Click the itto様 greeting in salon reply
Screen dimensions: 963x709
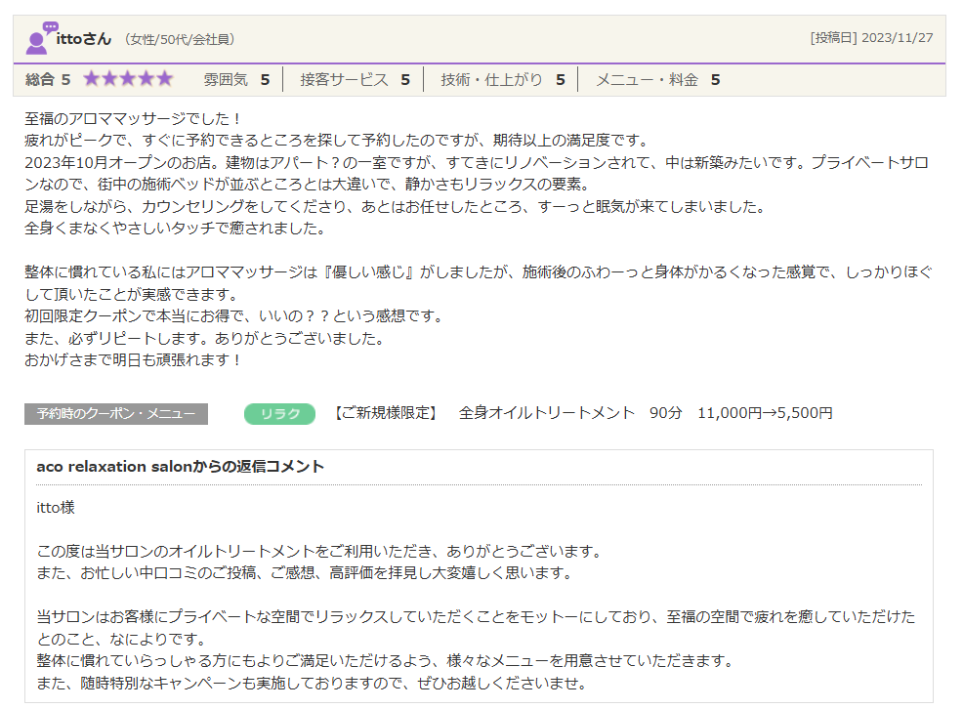[x=56, y=508]
